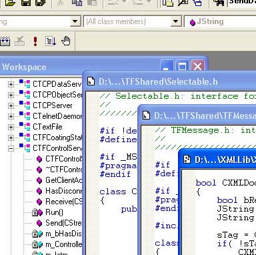Select the CTelnetDaemon class label
This screenshot has height=255, width=256.
click(57, 116)
